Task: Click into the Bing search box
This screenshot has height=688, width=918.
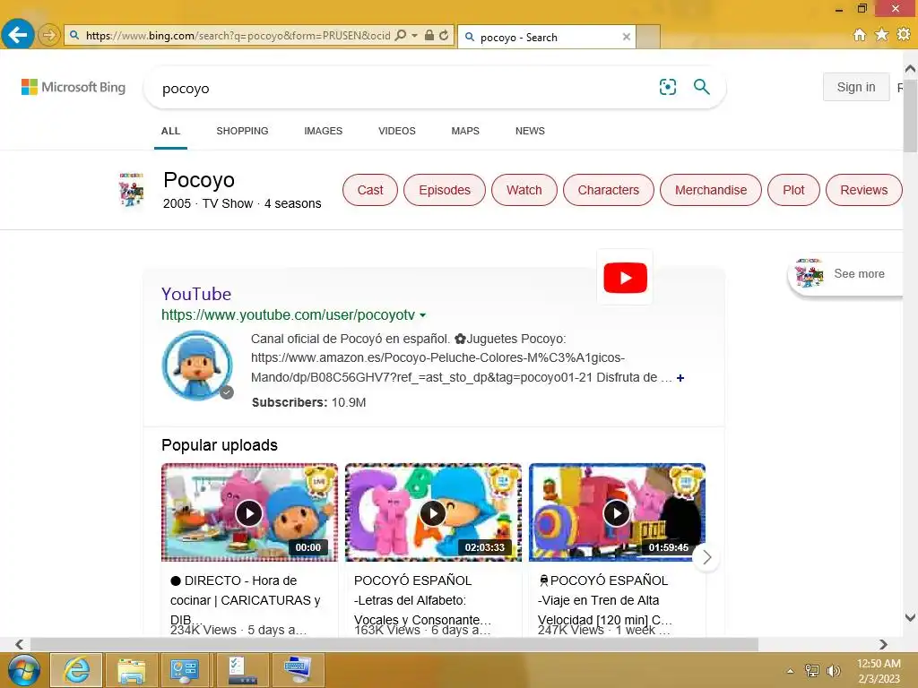Action: (404, 89)
